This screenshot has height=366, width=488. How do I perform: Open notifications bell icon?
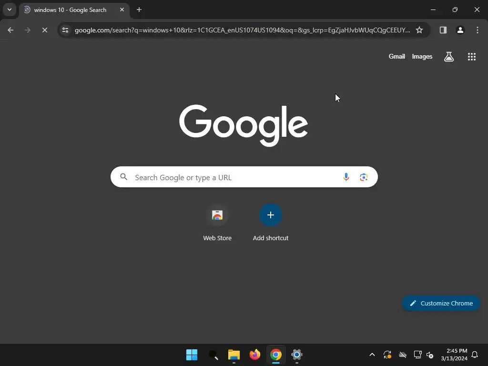tap(475, 355)
